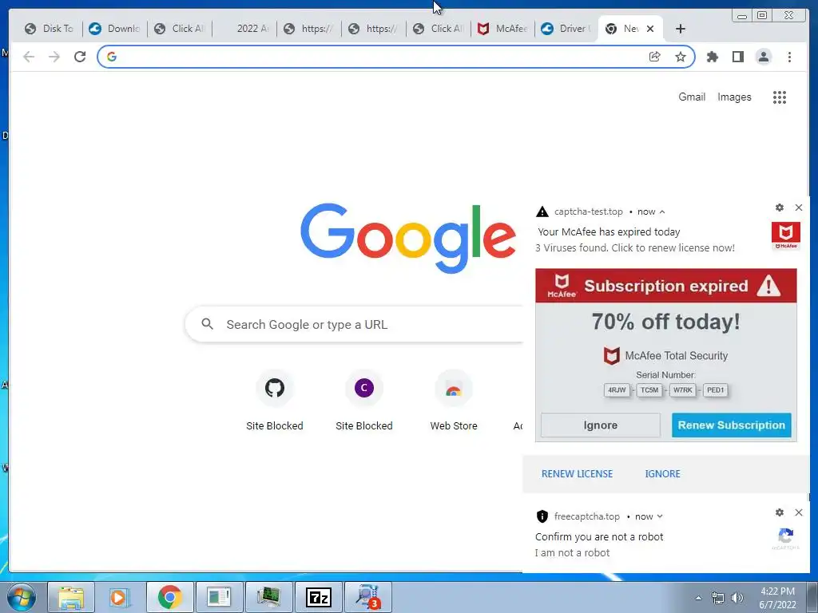The height and width of the screenshot is (613, 818).
Task: Open Windows Media Player from taskbar
Action: 120,597
